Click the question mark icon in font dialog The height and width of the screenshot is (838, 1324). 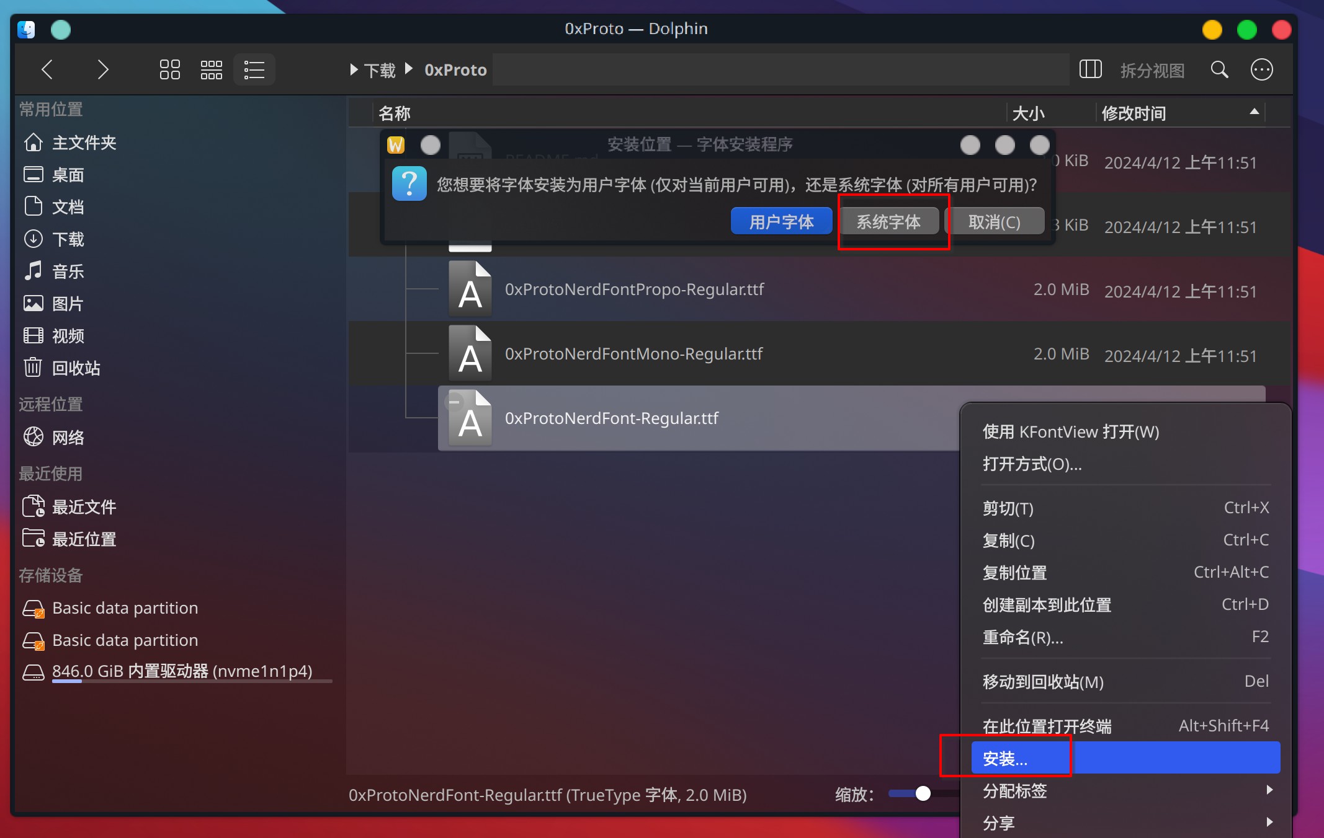point(409,183)
